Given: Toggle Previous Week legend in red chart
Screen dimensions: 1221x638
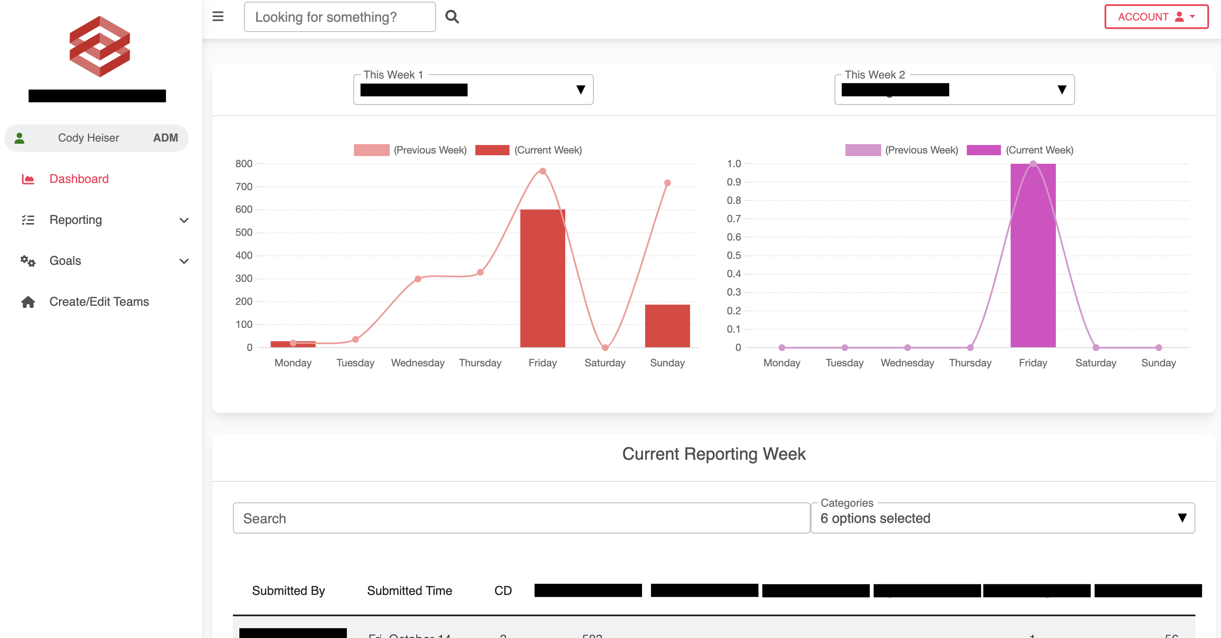Looking at the screenshot, I should click(410, 150).
